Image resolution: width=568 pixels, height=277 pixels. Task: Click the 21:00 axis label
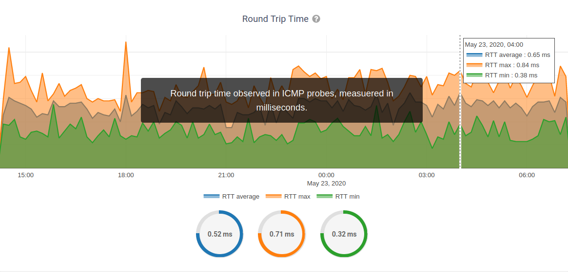pos(226,175)
